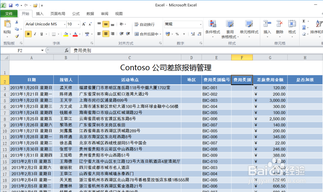Toggle align text left
Screen dimensions: 323x192
point(99,34)
